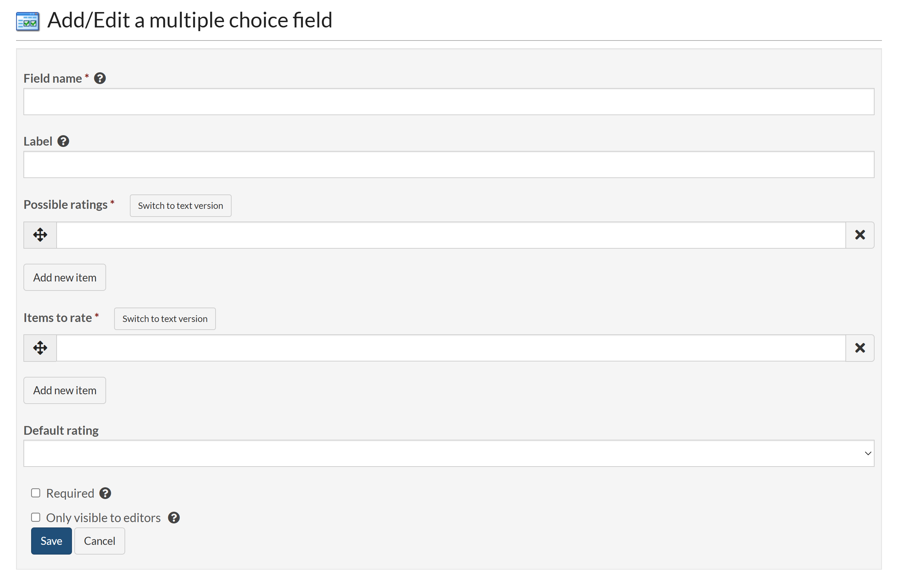Click the Possible ratings drag handle icon

coord(40,235)
